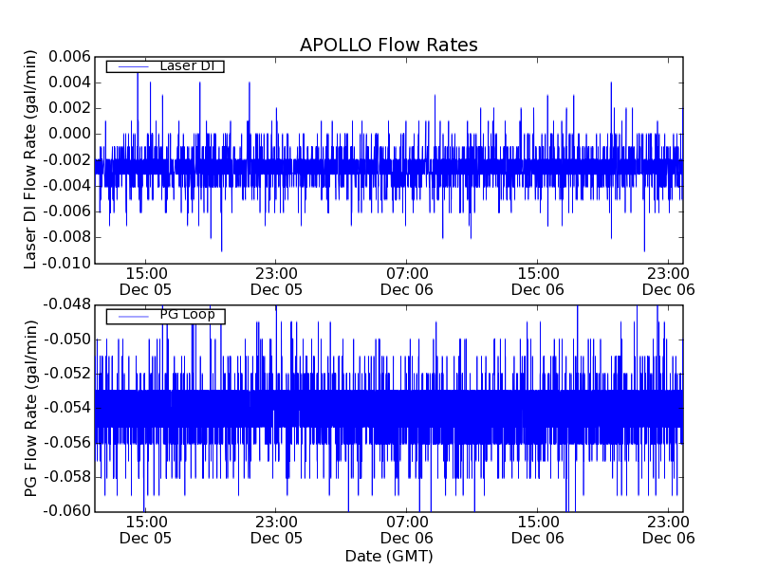Click top plot's first '15:00 Dec 05' tick label
Image resolution: width=759 pixels, height=569 pixels.
click(x=146, y=282)
